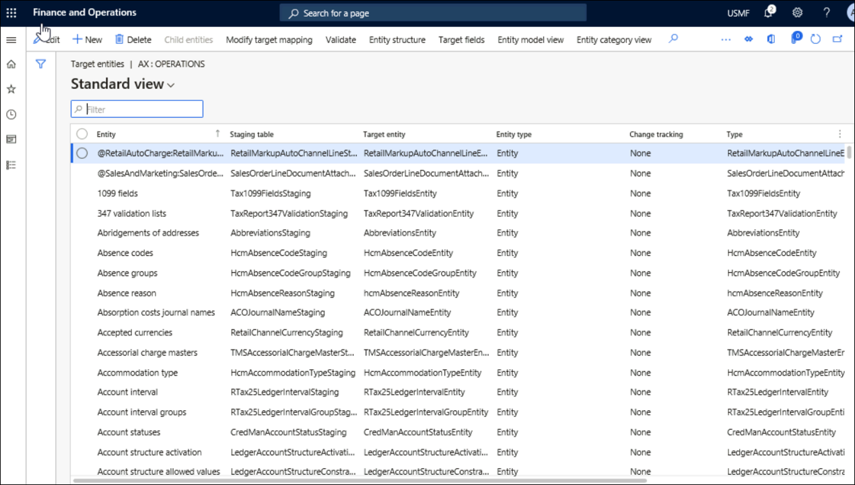Click HcmAbsenceCodeEntity target entity cell

tap(408, 253)
